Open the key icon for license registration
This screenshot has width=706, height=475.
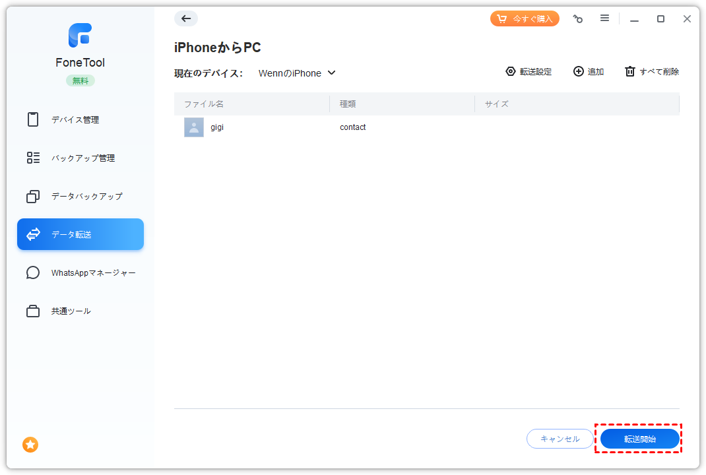[578, 19]
